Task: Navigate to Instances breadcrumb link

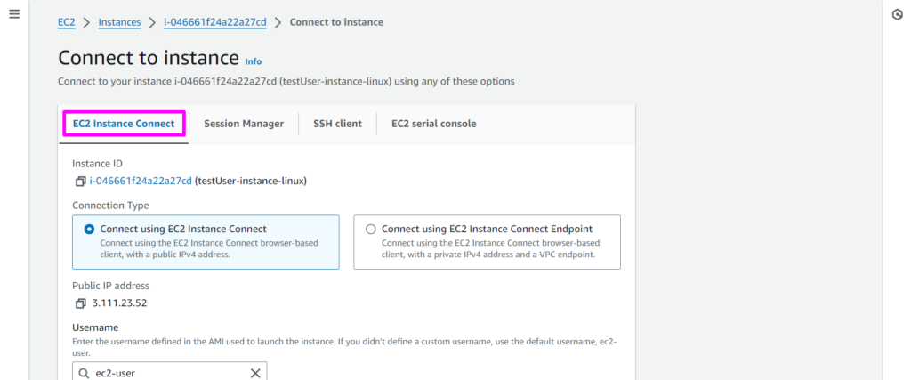Action: pos(119,21)
